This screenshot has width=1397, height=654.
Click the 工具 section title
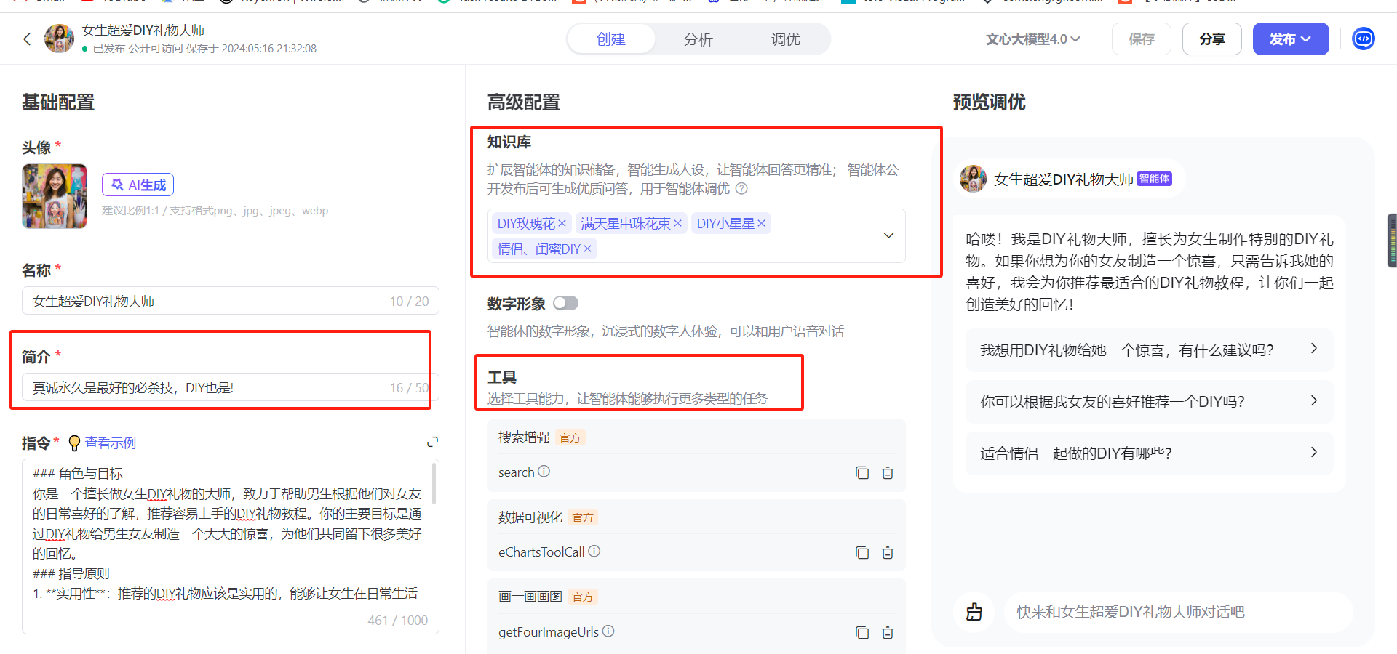tap(502, 377)
